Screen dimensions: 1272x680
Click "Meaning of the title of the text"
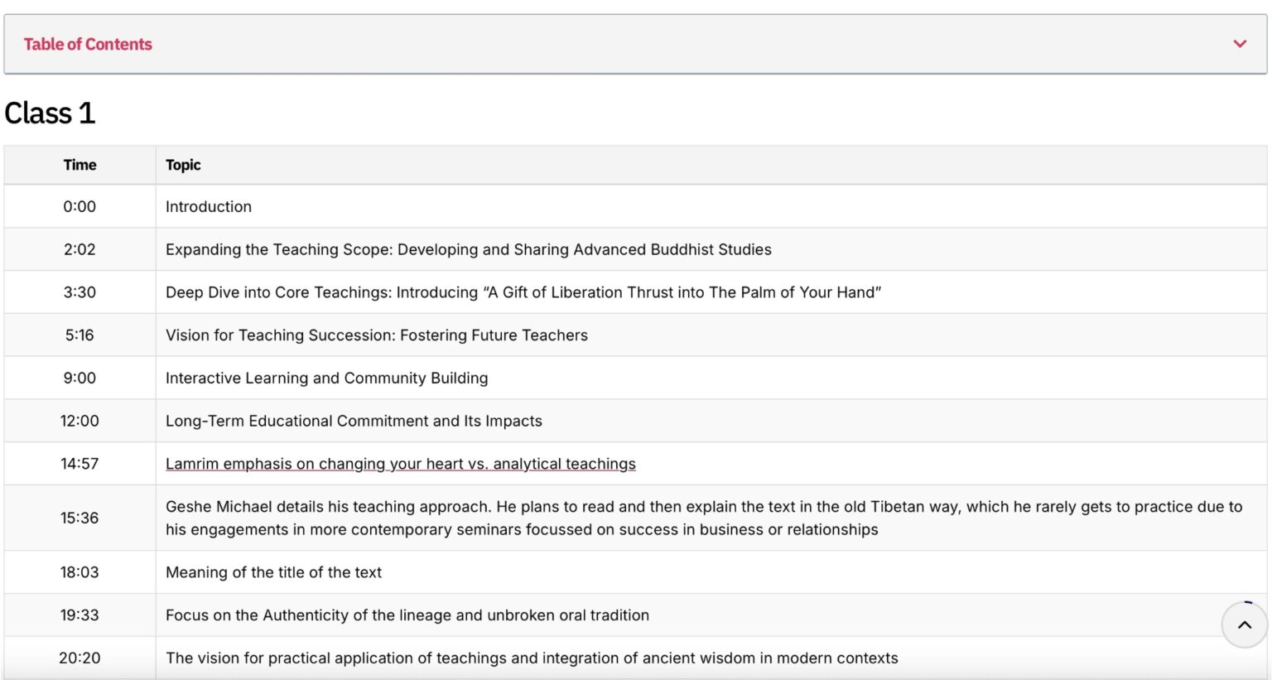273,572
